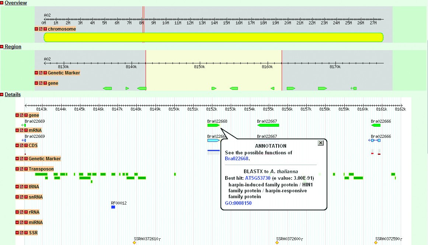Open the AT5G53730 best hit link
The image size is (428, 245).
pyautogui.click(x=258, y=178)
